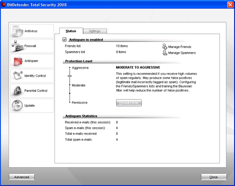Click the Total e-mails received label
This screenshot has width=235, height=186.
pos(81,134)
